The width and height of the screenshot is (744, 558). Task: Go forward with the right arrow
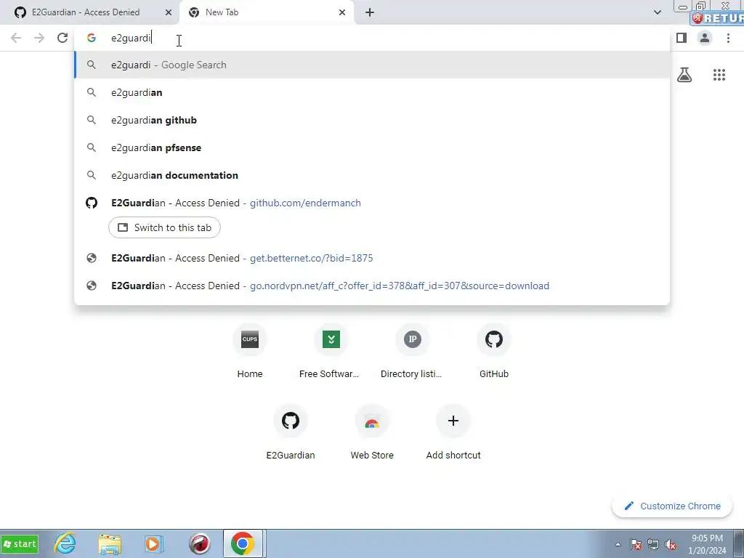tap(39, 38)
